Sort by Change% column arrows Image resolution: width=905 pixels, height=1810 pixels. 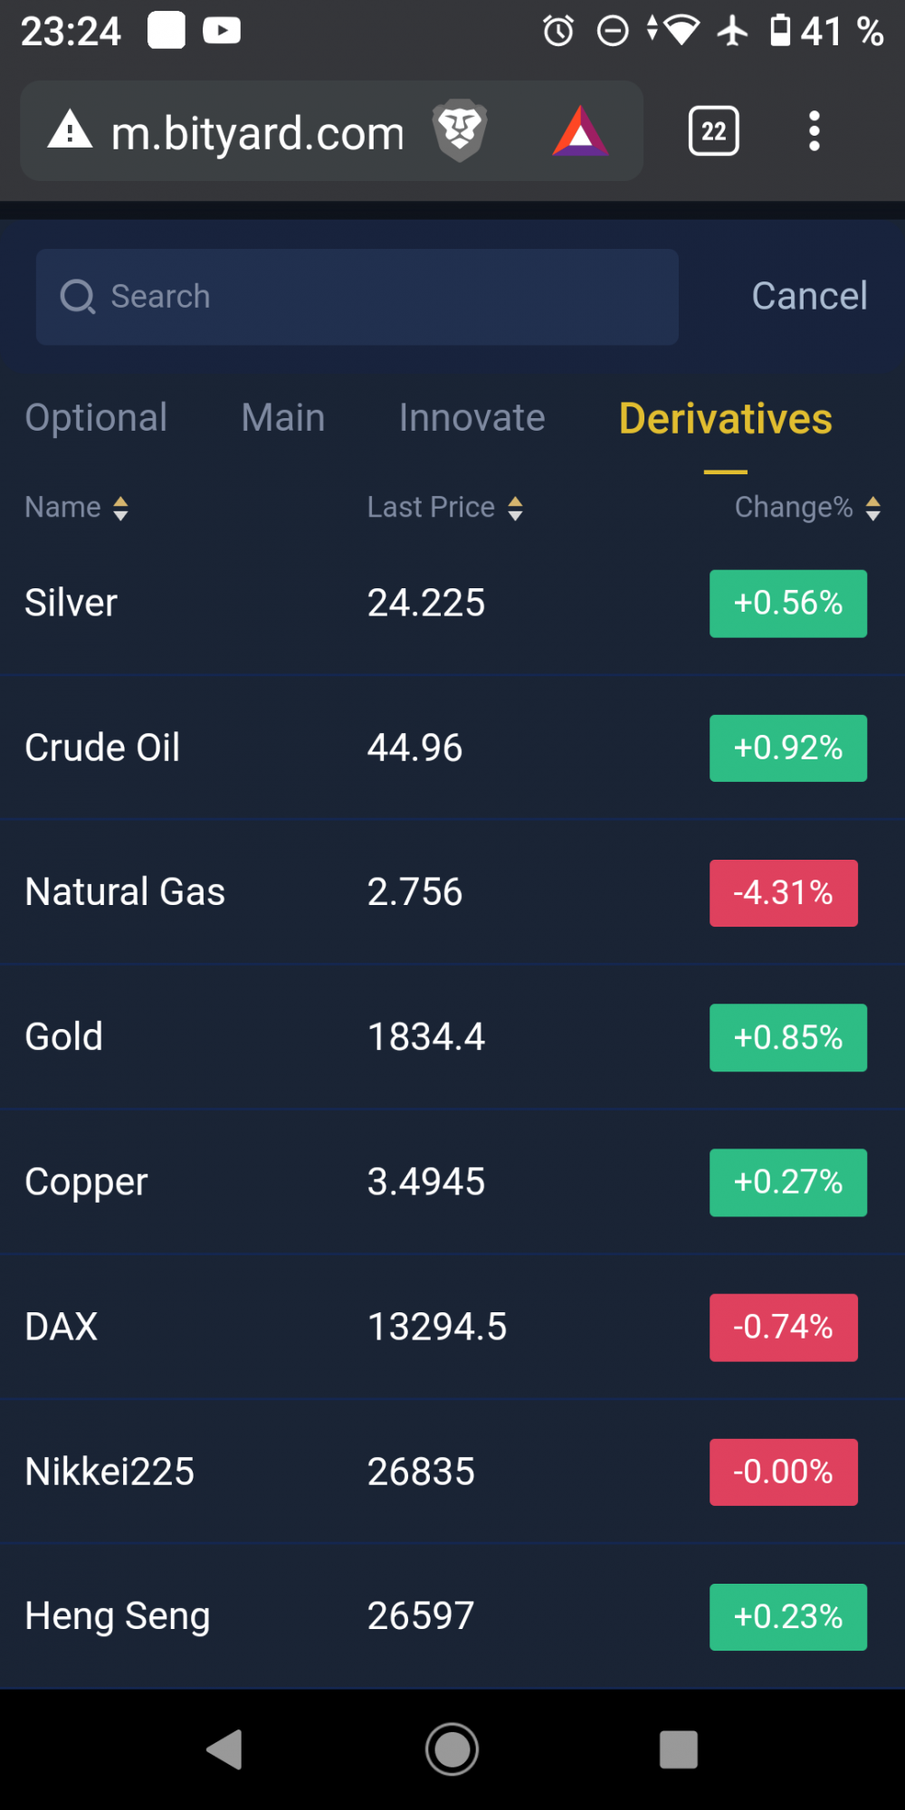click(872, 509)
